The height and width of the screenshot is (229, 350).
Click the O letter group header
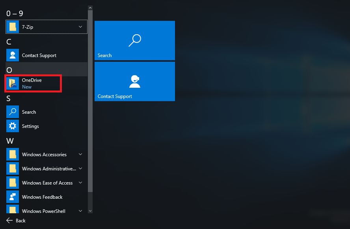coord(9,70)
